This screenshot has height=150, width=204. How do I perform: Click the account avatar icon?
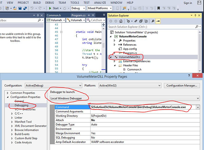pyautogui.click(x=199, y=3)
